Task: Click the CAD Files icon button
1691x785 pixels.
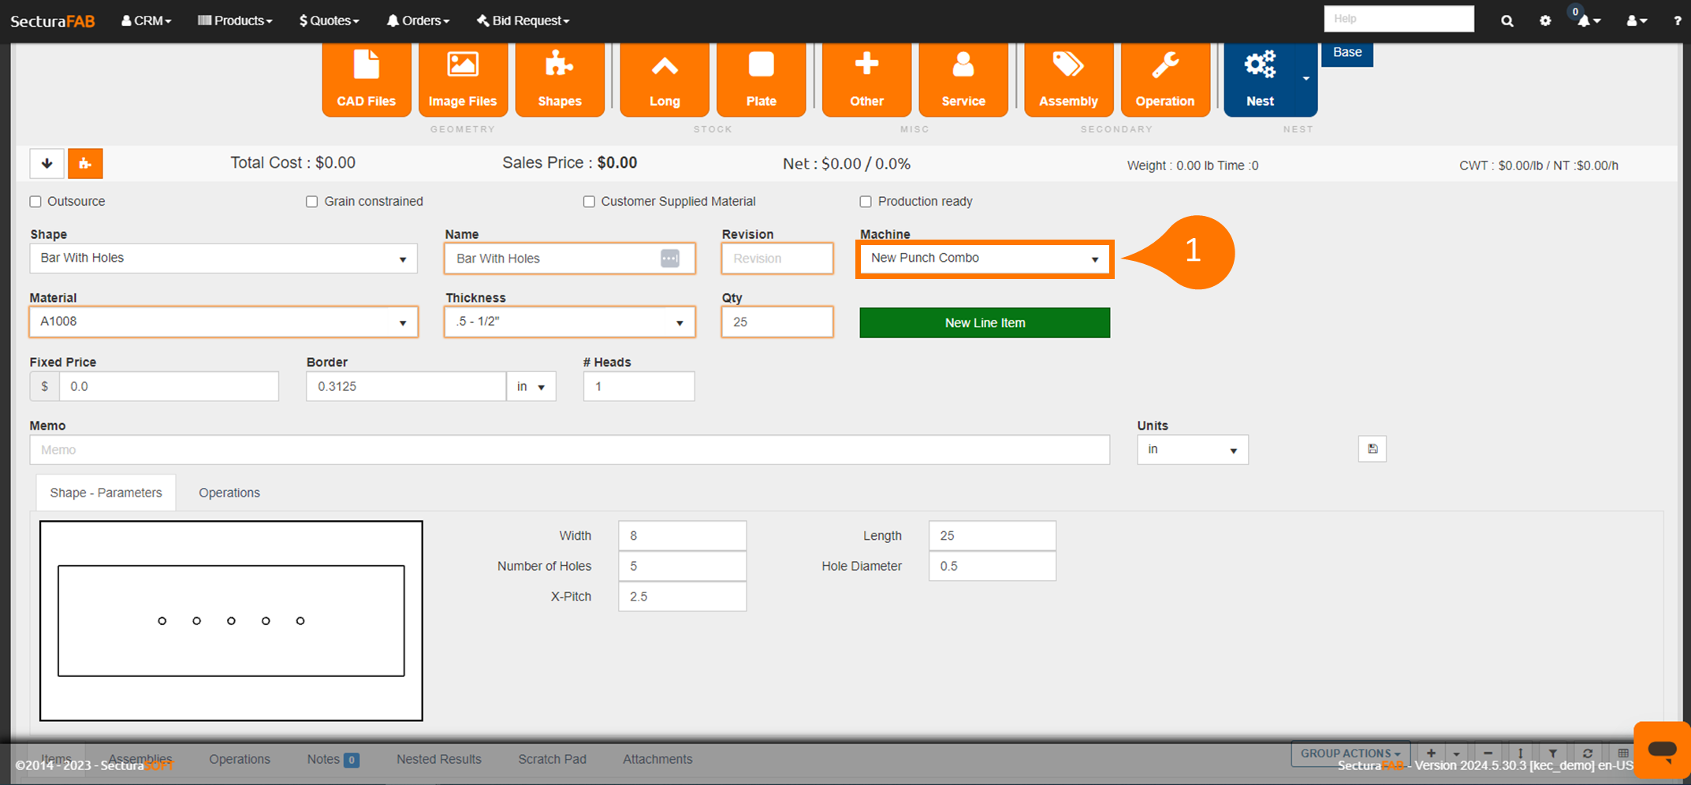Action: [x=366, y=79]
